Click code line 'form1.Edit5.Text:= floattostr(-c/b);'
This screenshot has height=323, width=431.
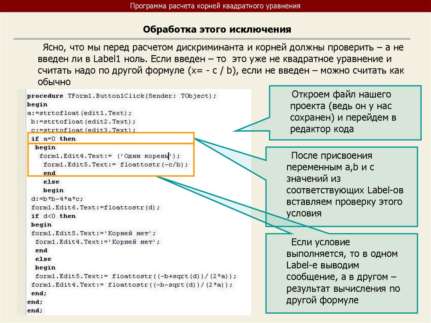coord(115,165)
